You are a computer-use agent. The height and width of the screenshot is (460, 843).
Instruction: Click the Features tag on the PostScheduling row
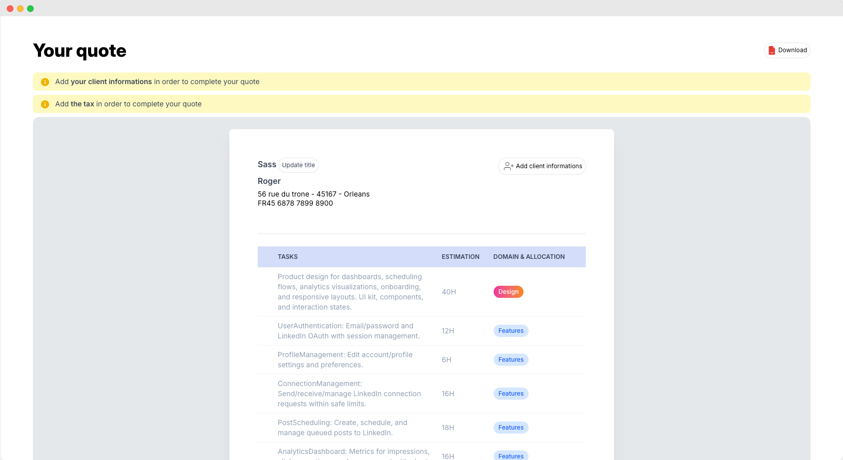(x=510, y=428)
